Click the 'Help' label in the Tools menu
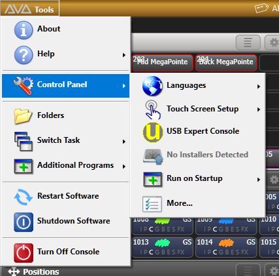The width and height of the screenshot is (279, 276). (46, 54)
